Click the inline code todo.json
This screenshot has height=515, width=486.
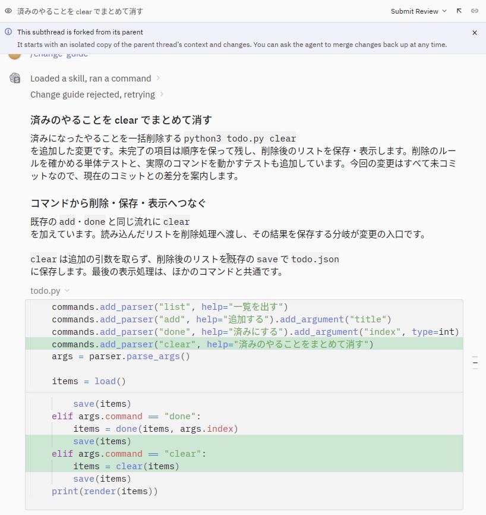315,259
